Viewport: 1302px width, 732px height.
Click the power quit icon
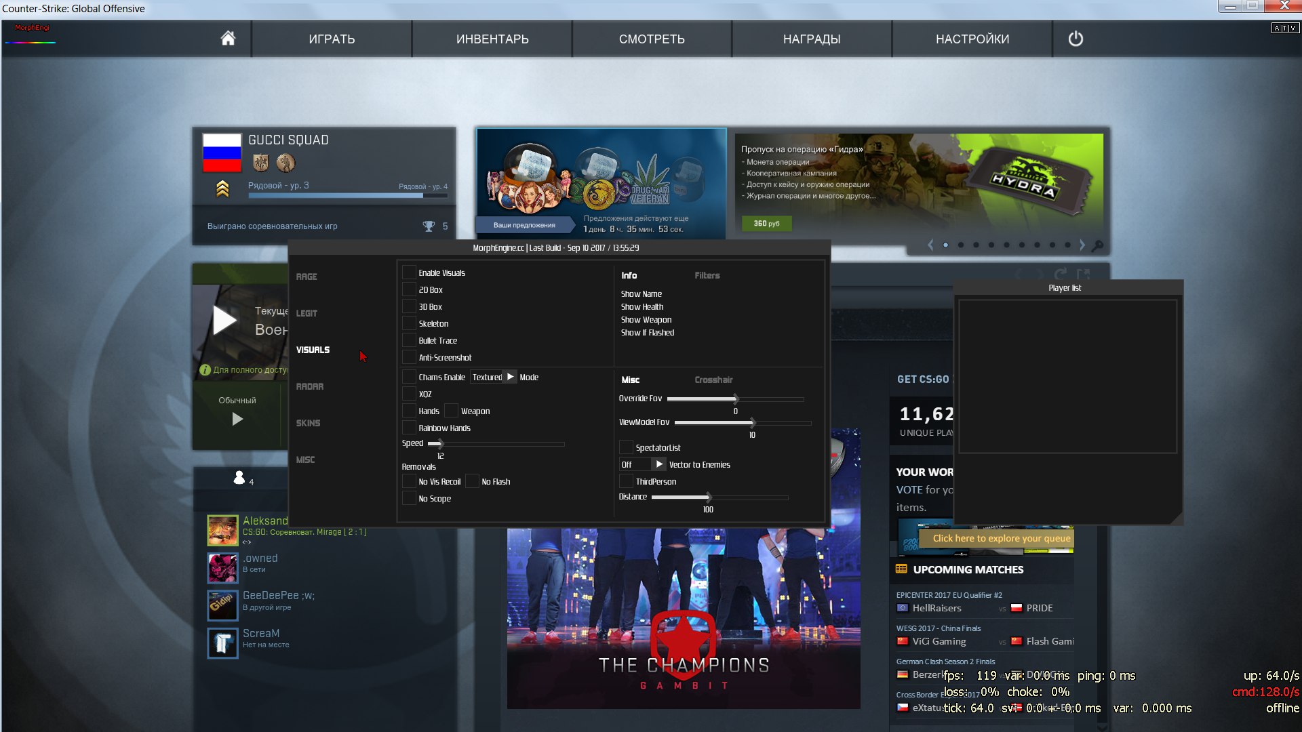point(1076,39)
